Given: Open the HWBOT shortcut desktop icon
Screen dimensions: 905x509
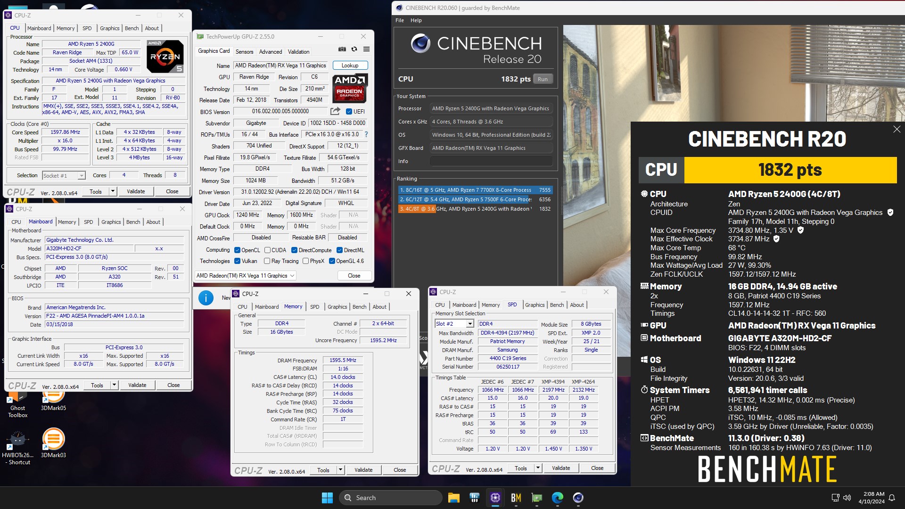Looking at the screenshot, I should tap(17, 447).
